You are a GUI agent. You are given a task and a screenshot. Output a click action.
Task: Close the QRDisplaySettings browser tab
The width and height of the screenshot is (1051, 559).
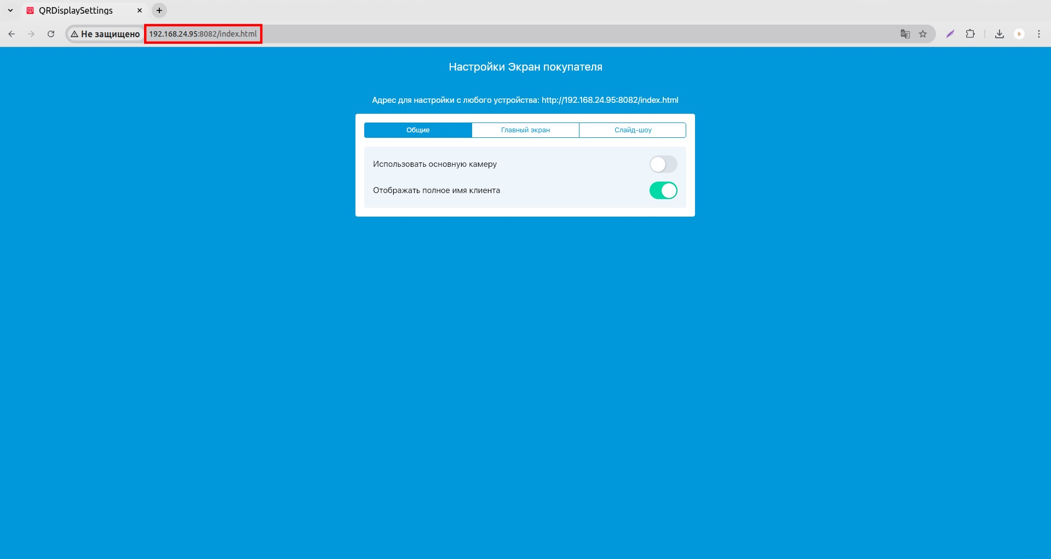(x=140, y=10)
